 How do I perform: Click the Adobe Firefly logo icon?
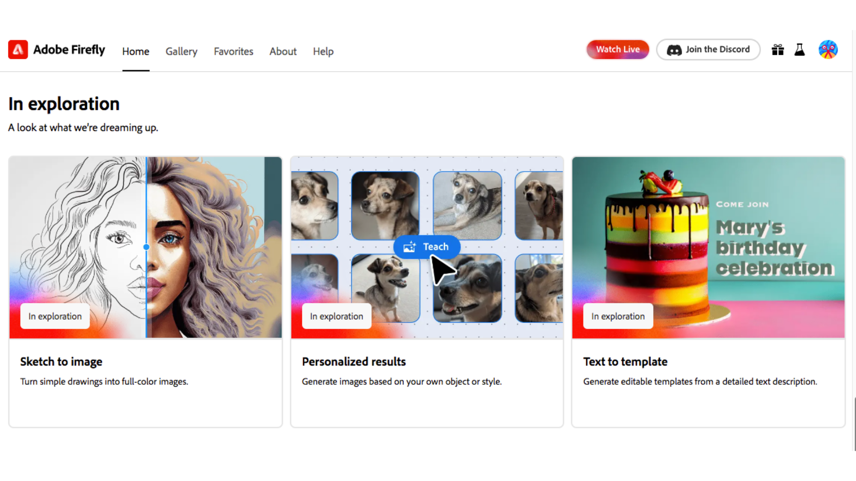click(18, 49)
